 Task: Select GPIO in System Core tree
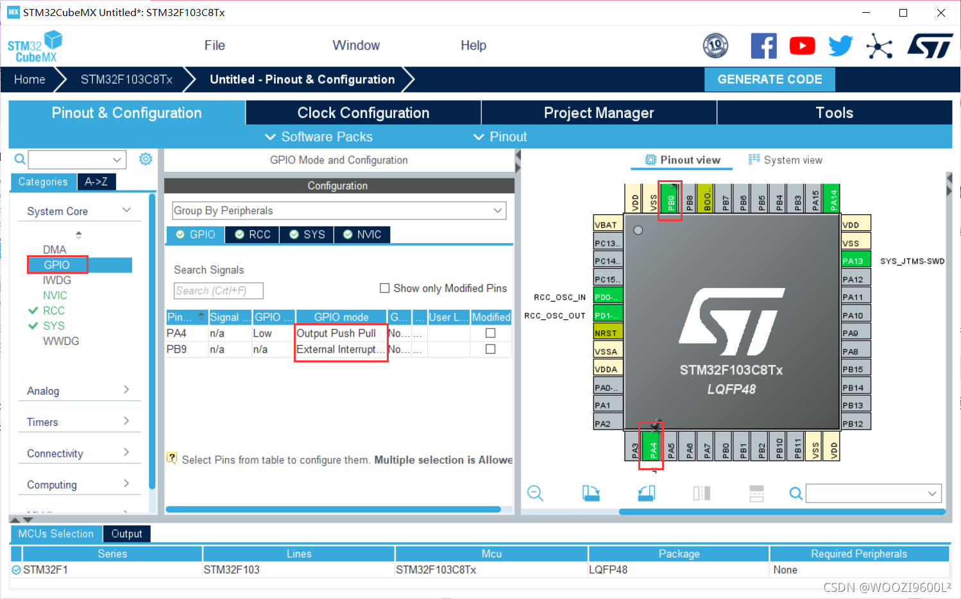point(56,265)
